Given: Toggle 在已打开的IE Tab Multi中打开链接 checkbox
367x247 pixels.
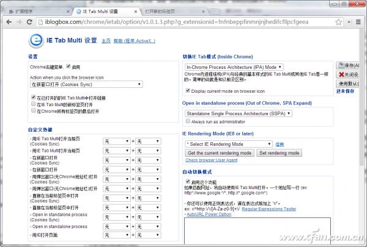Looking at the screenshot, I should [34, 97].
